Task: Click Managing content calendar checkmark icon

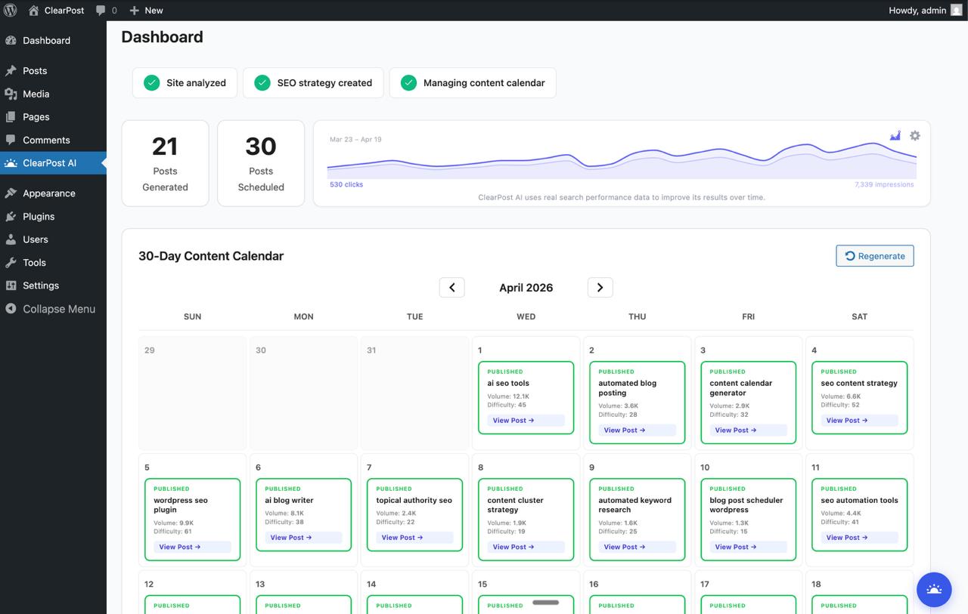Action: [x=408, y=83]
